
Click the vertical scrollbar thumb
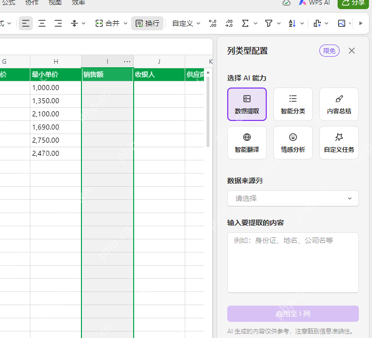(x=208, y=111)
